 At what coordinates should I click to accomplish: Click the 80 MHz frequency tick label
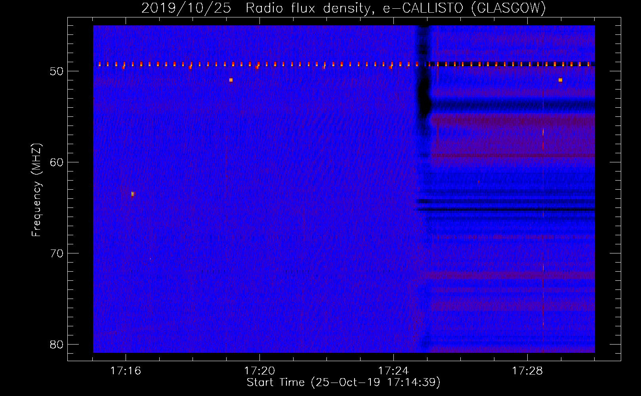[x=57, y=345]
